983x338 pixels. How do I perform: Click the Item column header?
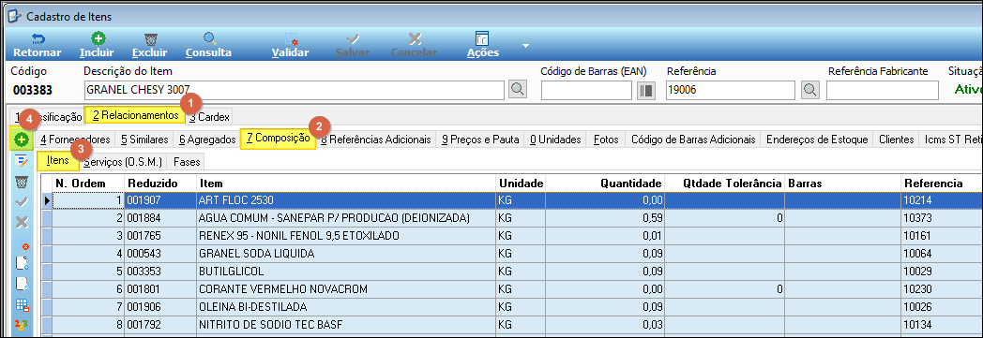click(x=345, y=184)
